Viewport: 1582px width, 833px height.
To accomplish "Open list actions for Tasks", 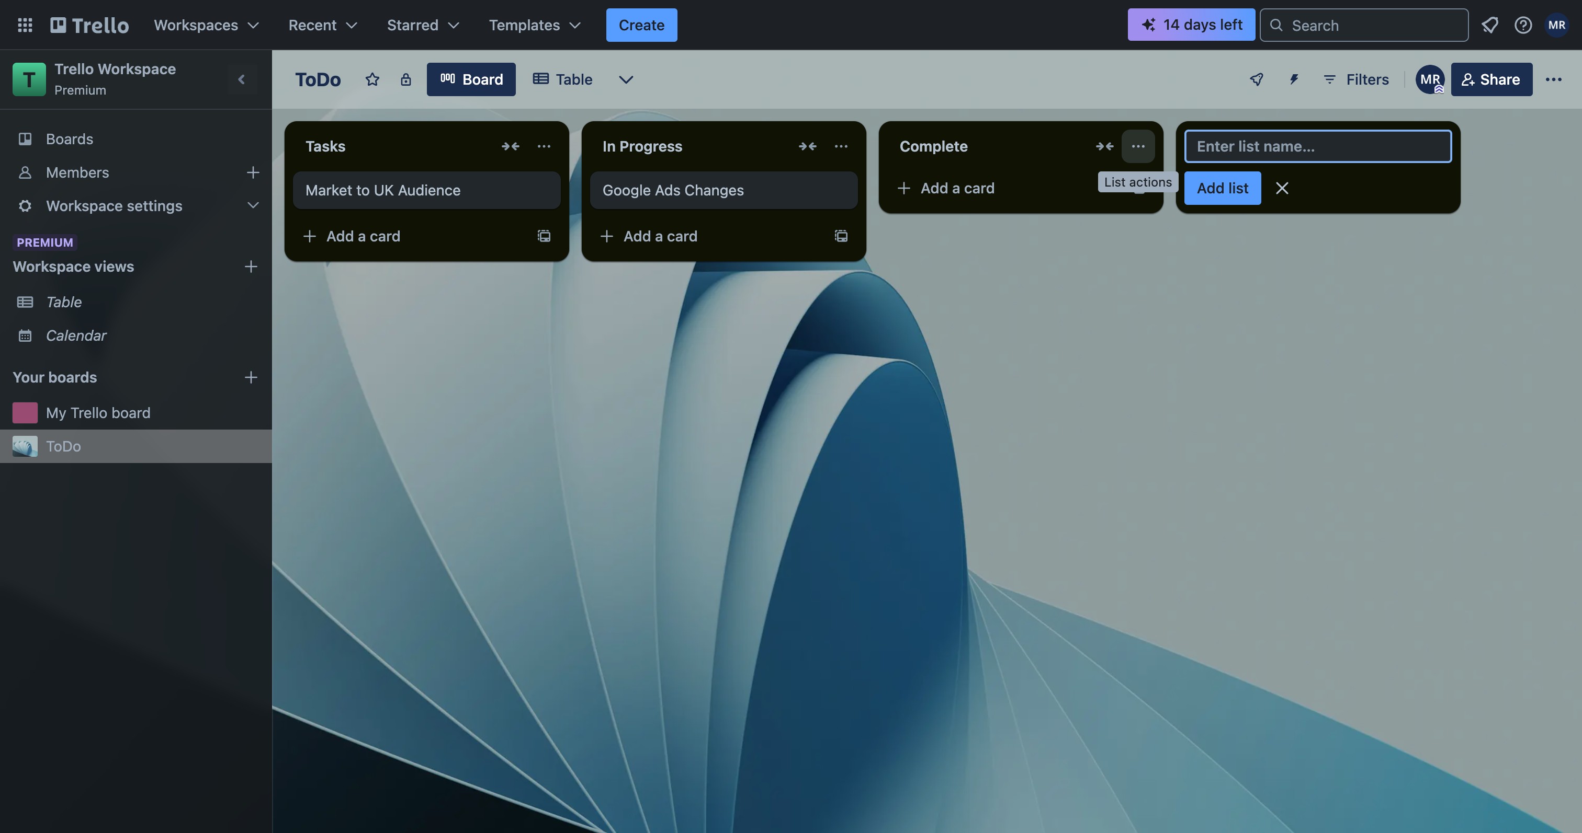I will tap(544, 146).
